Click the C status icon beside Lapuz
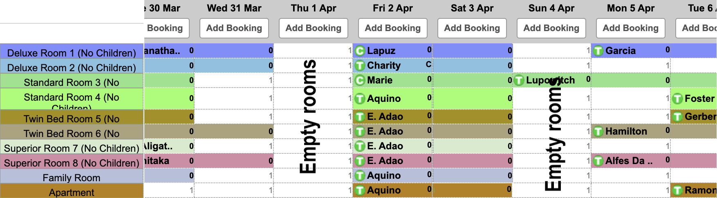Image resolution: width=717 pixels, height=198 pixels. click(x=360, y=51)
